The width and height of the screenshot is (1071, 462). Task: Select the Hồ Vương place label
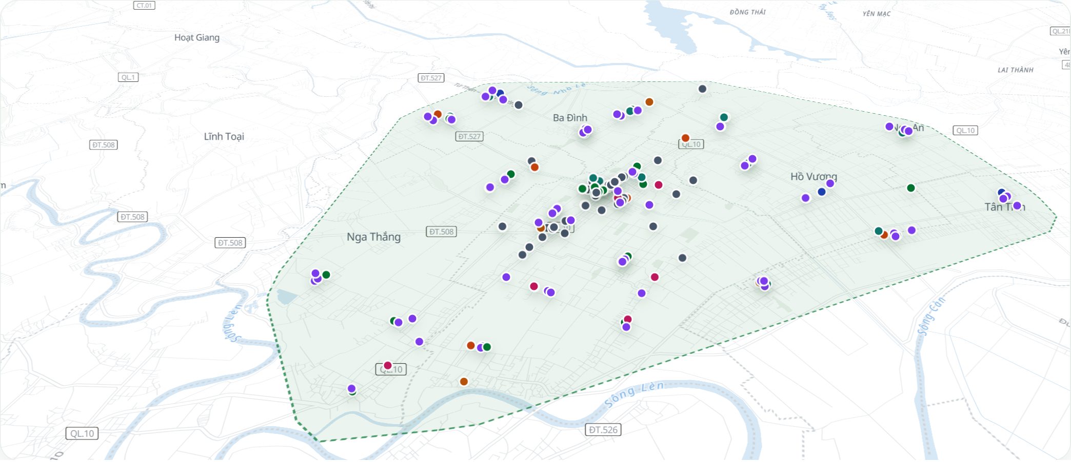point(814,177)
